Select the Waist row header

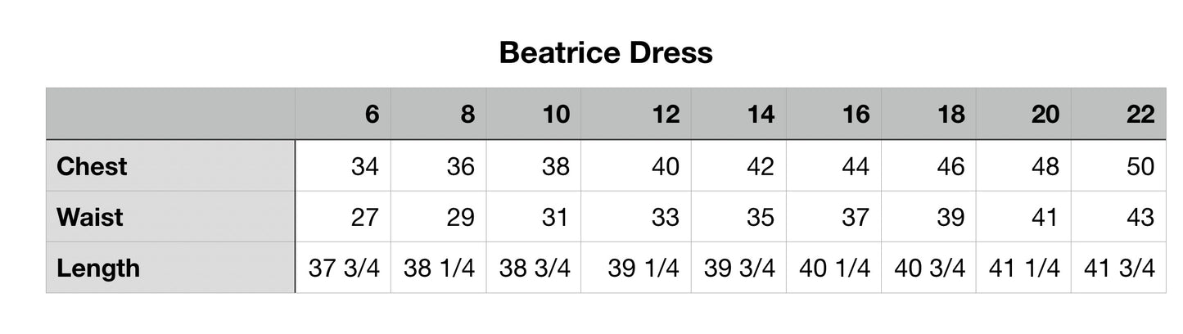point(90,217)
